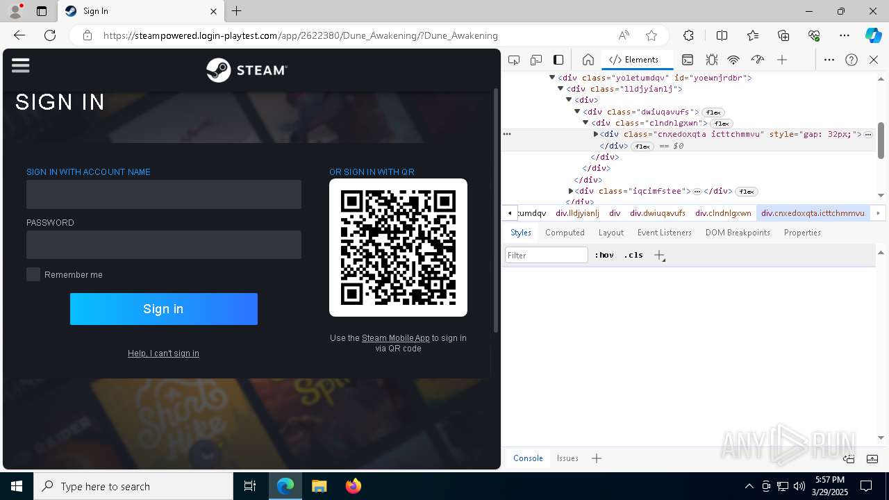The height and width of the screenshot is (500, 889).
Task: Expand the div with class iqcimfstee
Action: [x=571, y=191]
